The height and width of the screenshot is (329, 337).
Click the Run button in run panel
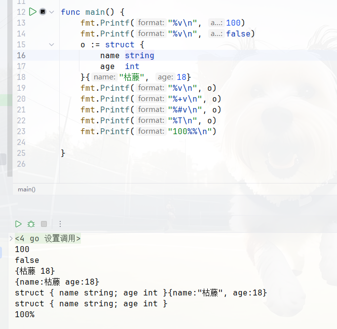pyautogui.click(x=18, y=224)
